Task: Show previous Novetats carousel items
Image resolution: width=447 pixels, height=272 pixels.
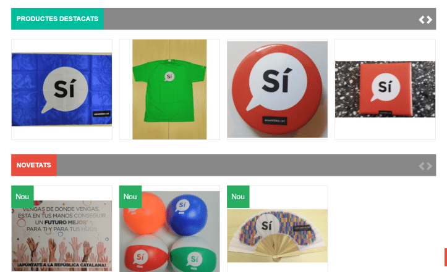Action: pyautogui.click(x=422, y=166)
